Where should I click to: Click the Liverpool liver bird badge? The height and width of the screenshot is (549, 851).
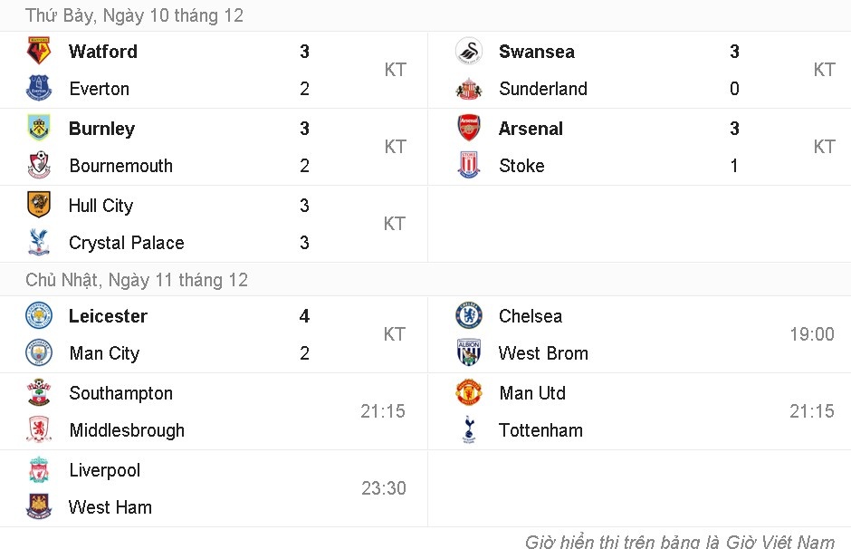point(38,470)
